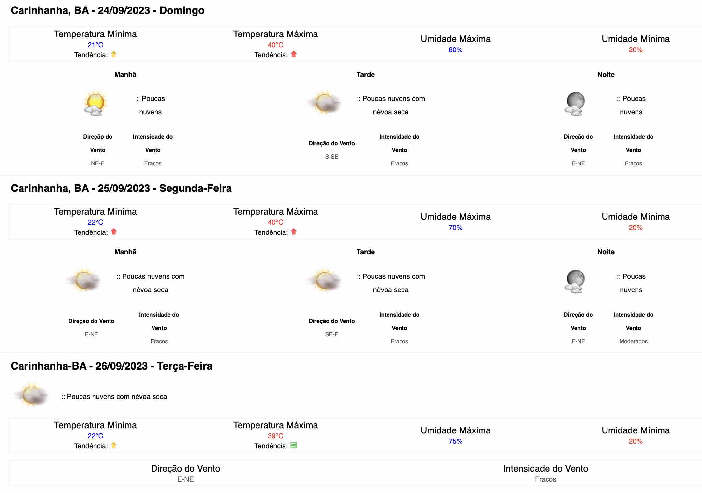Click the sunny morning icon for 24/09
The image size is (702, 493).
click(x=95, y=103)
